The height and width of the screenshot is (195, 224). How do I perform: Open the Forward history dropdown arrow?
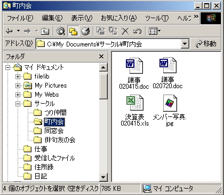tap(36, 31)
